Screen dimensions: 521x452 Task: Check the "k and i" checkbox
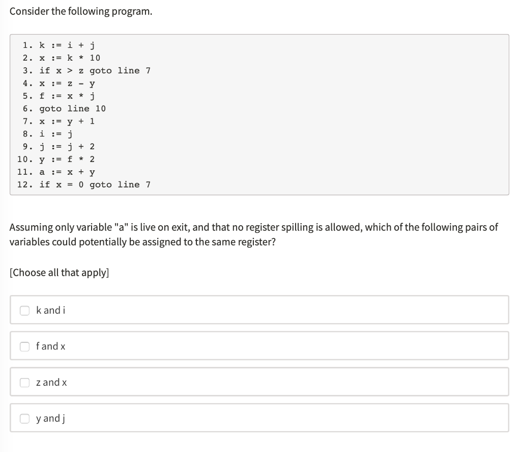(24, 310)
